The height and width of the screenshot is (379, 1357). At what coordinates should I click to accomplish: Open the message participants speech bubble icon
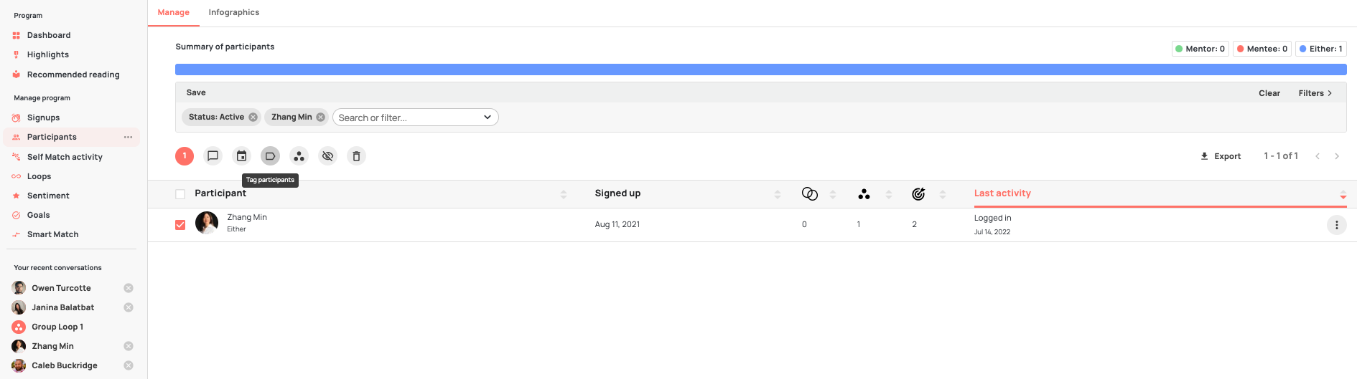pyautogui.click(x=213, y=155)
